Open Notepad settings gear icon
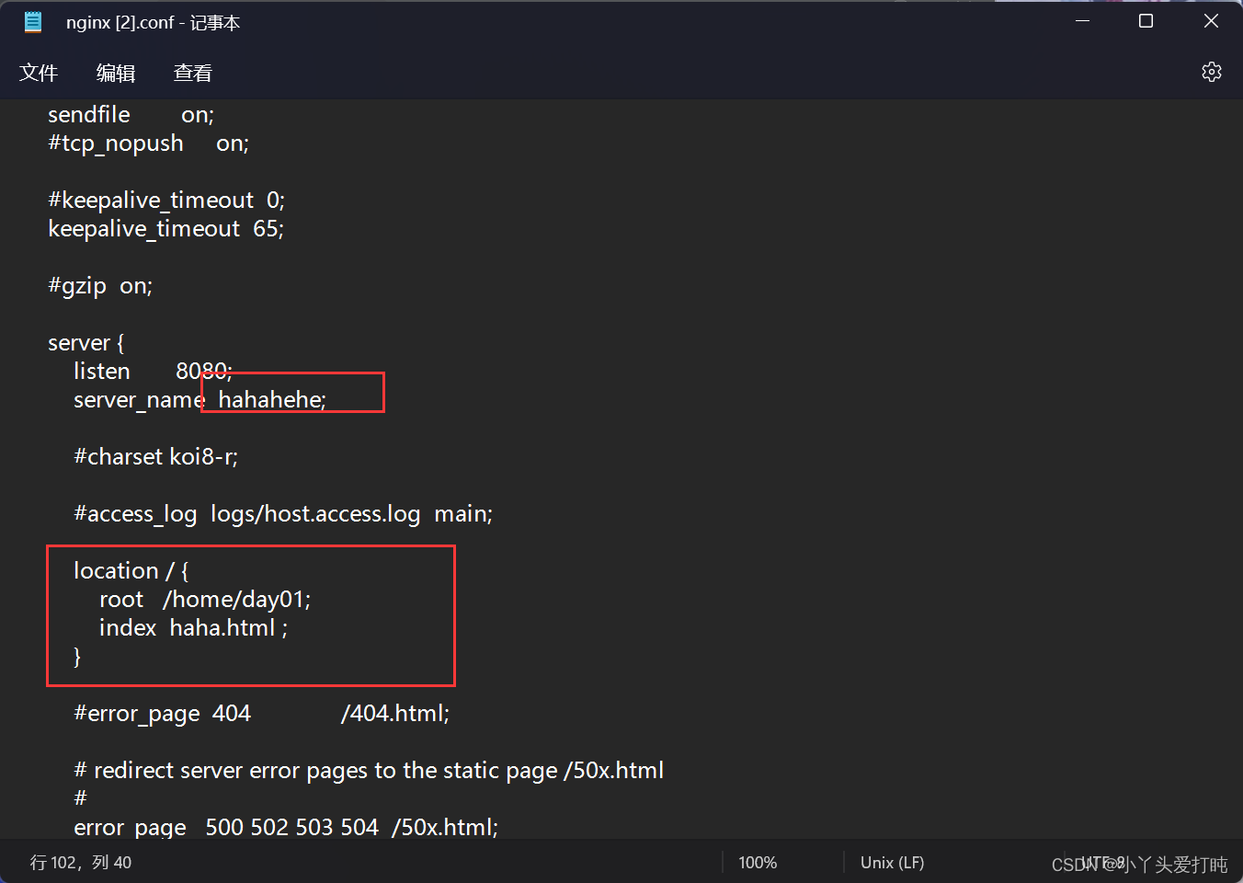This screenshot has width=1243, height=883. click(1212, 72)
